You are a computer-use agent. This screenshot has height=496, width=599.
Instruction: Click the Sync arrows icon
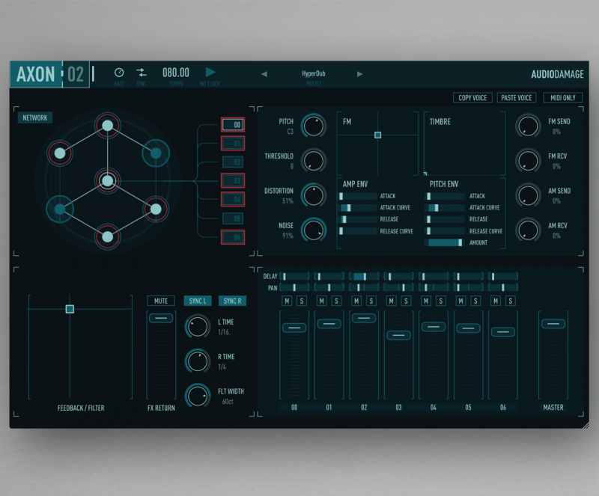142,73
